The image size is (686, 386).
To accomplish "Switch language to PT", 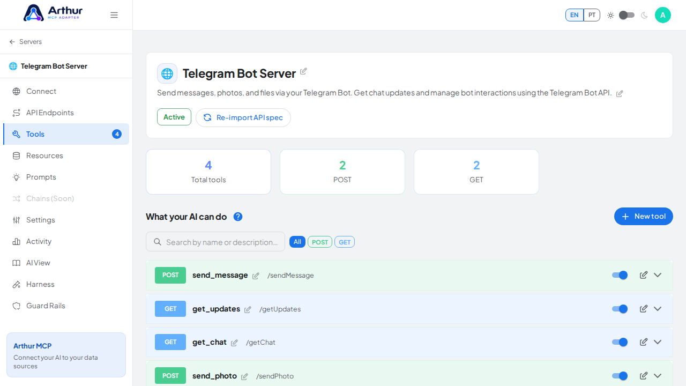I will click(592, 15).
